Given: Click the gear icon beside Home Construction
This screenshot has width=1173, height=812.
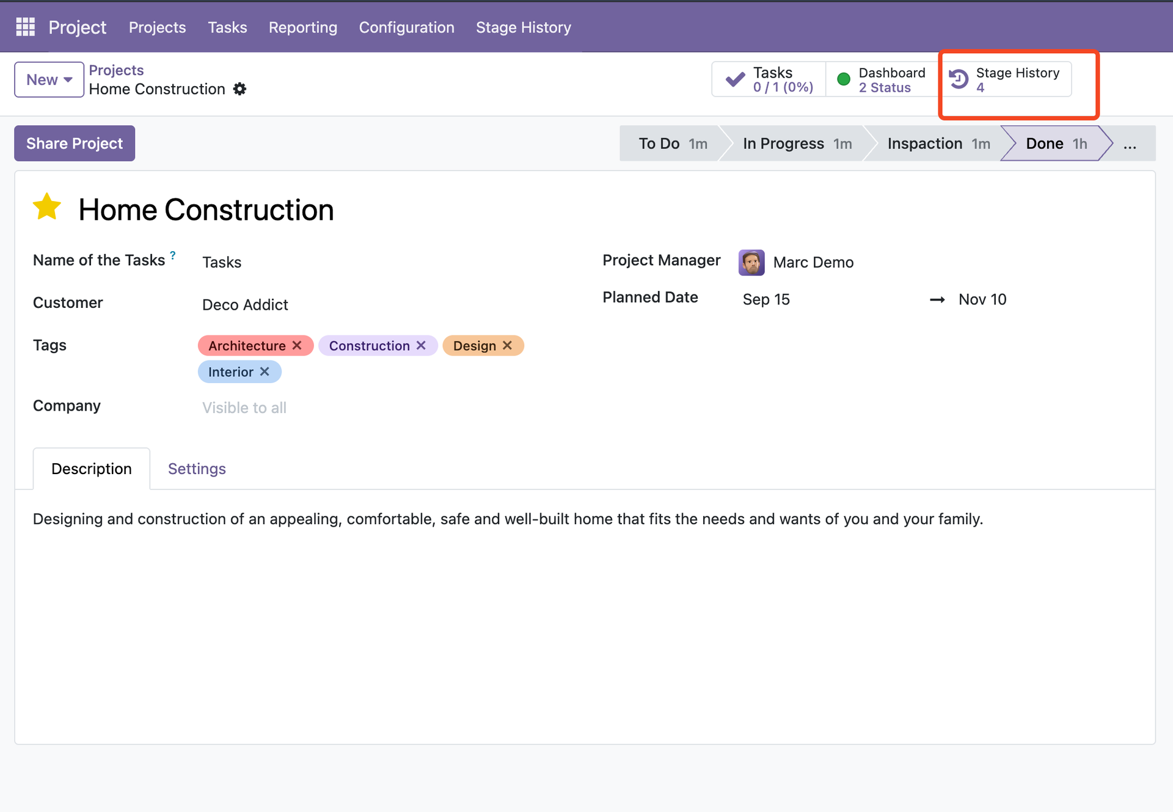Looking at the screenshot, I should (239, 89).
